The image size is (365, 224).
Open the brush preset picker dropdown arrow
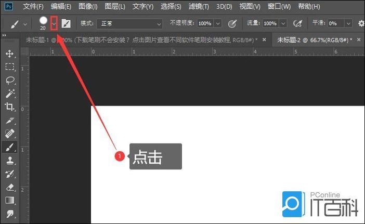point(54,23)
